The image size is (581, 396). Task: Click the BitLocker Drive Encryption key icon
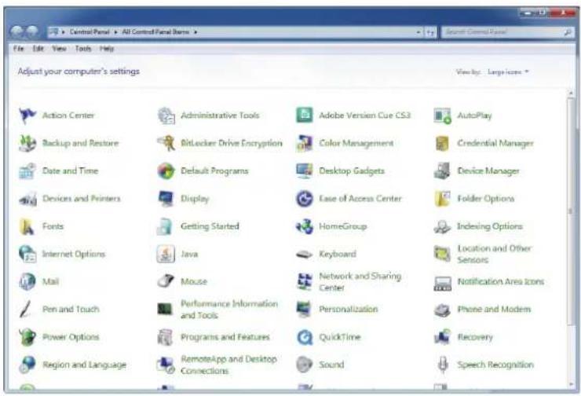pyautogui.click(x=166, y=143)
